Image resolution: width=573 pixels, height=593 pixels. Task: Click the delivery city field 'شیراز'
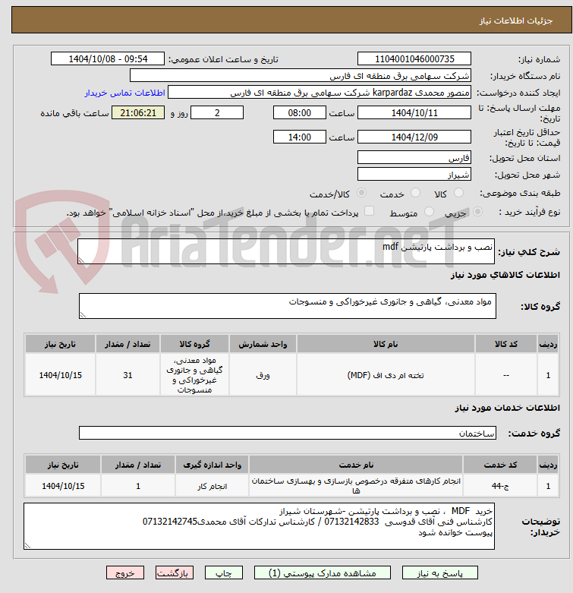pyautogui.click(x=414, y=174)
